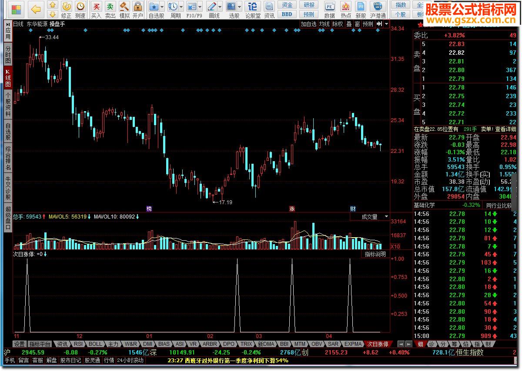Image resolution: width=522 pixels, height=371 pixels.
Task: Toggle 叠 overlay mode on chart
Action: (x=349, y=24)
